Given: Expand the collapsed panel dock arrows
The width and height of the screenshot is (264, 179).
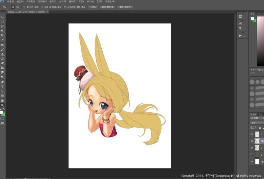Looking at the screenshot, I should click(x=247, y=11).
